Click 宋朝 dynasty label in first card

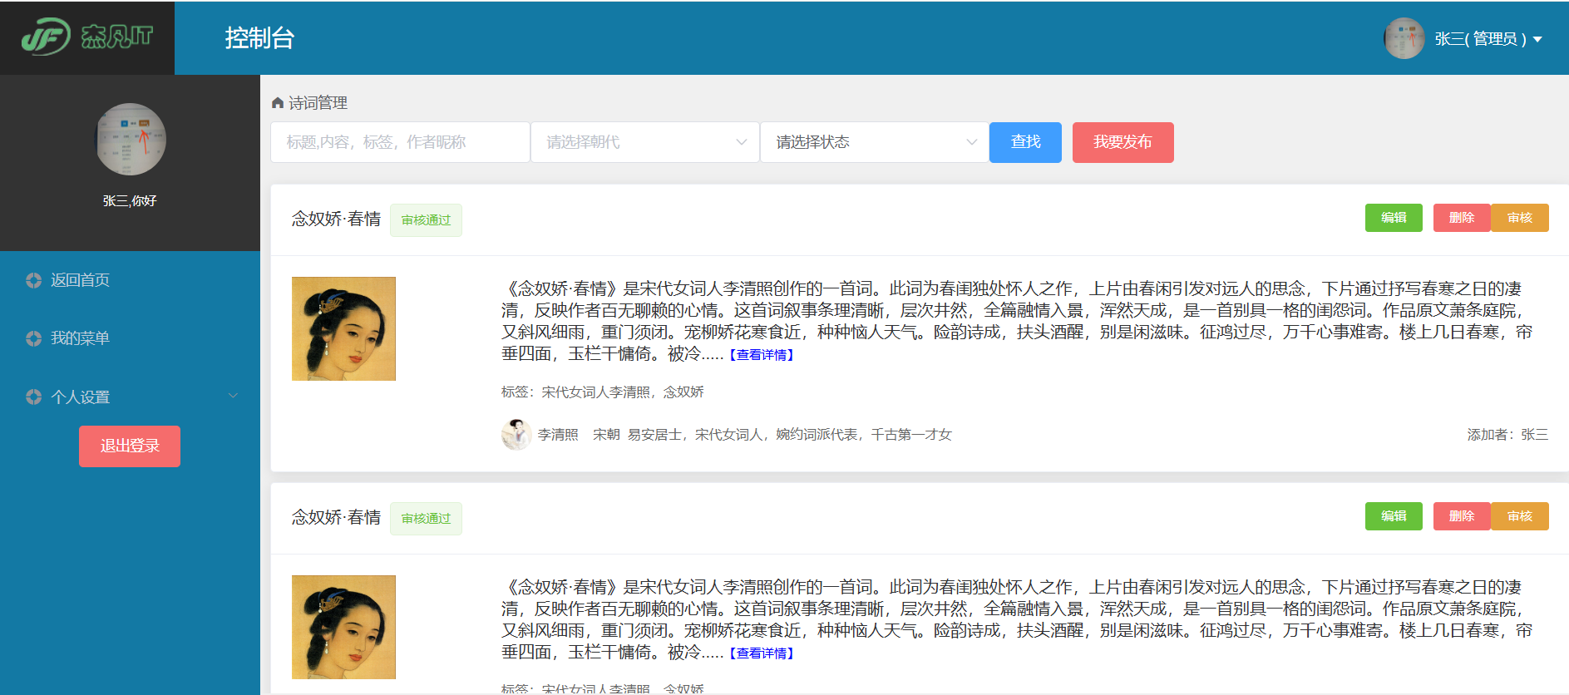tap(606, 435)
